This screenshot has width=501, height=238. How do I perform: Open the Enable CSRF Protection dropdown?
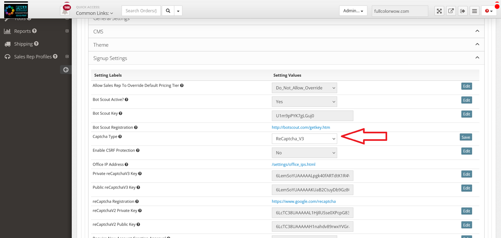[x=304, y=153]
